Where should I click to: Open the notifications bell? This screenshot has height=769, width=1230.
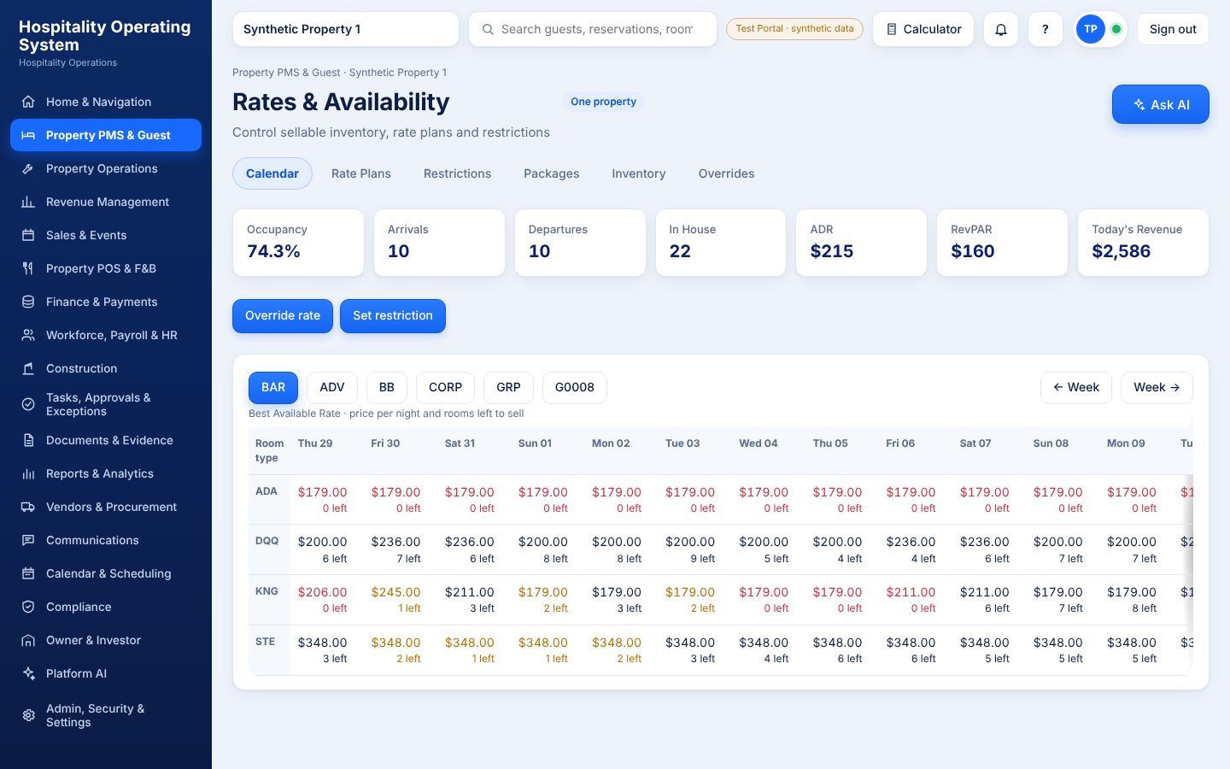click(x=1001, y=29)
